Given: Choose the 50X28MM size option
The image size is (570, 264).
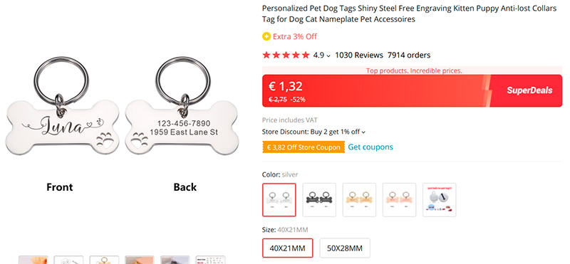Looking at the screenshot, I should pyautogui.click(x=345, y=248).
